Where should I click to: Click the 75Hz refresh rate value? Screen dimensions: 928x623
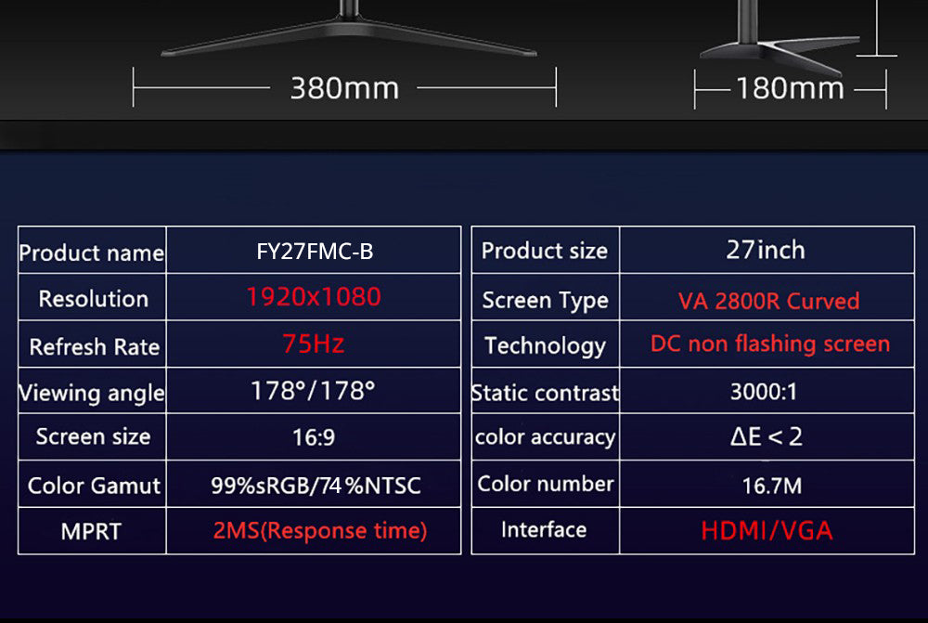tap(312, 344)
